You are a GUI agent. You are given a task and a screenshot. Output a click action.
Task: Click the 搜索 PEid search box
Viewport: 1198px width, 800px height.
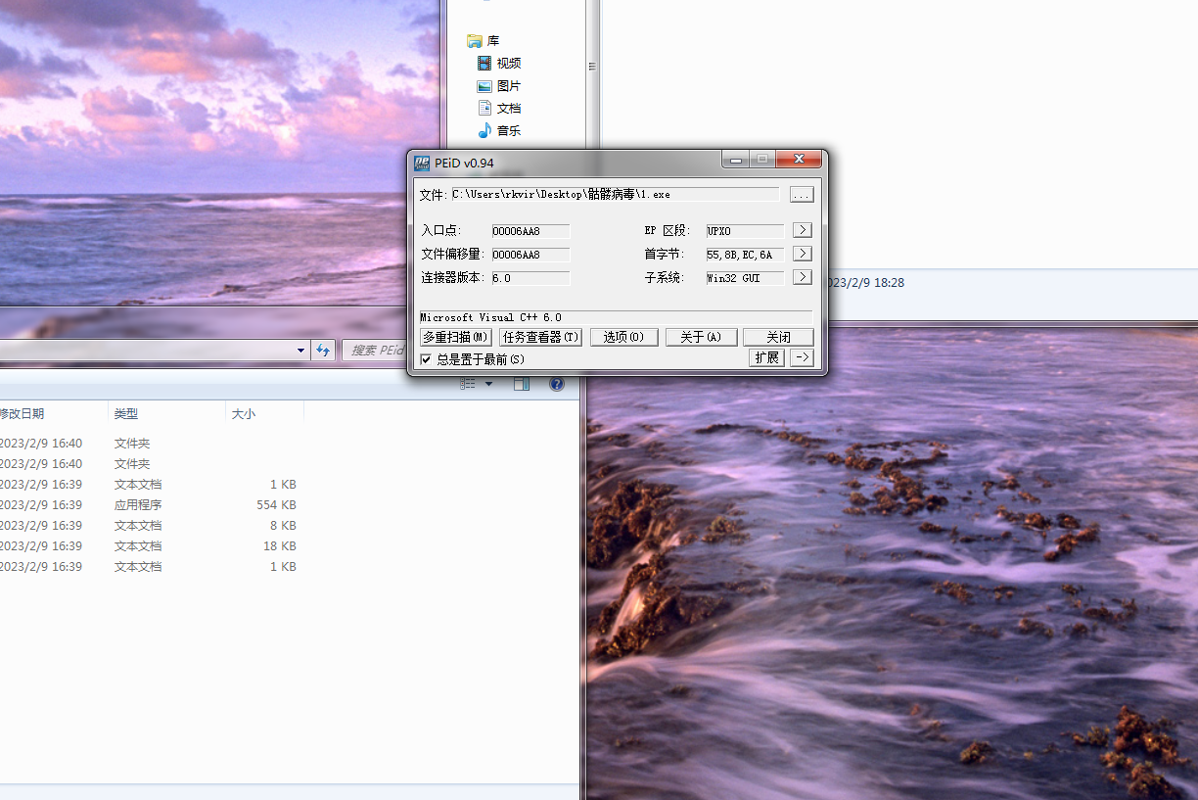click(377, 351)
